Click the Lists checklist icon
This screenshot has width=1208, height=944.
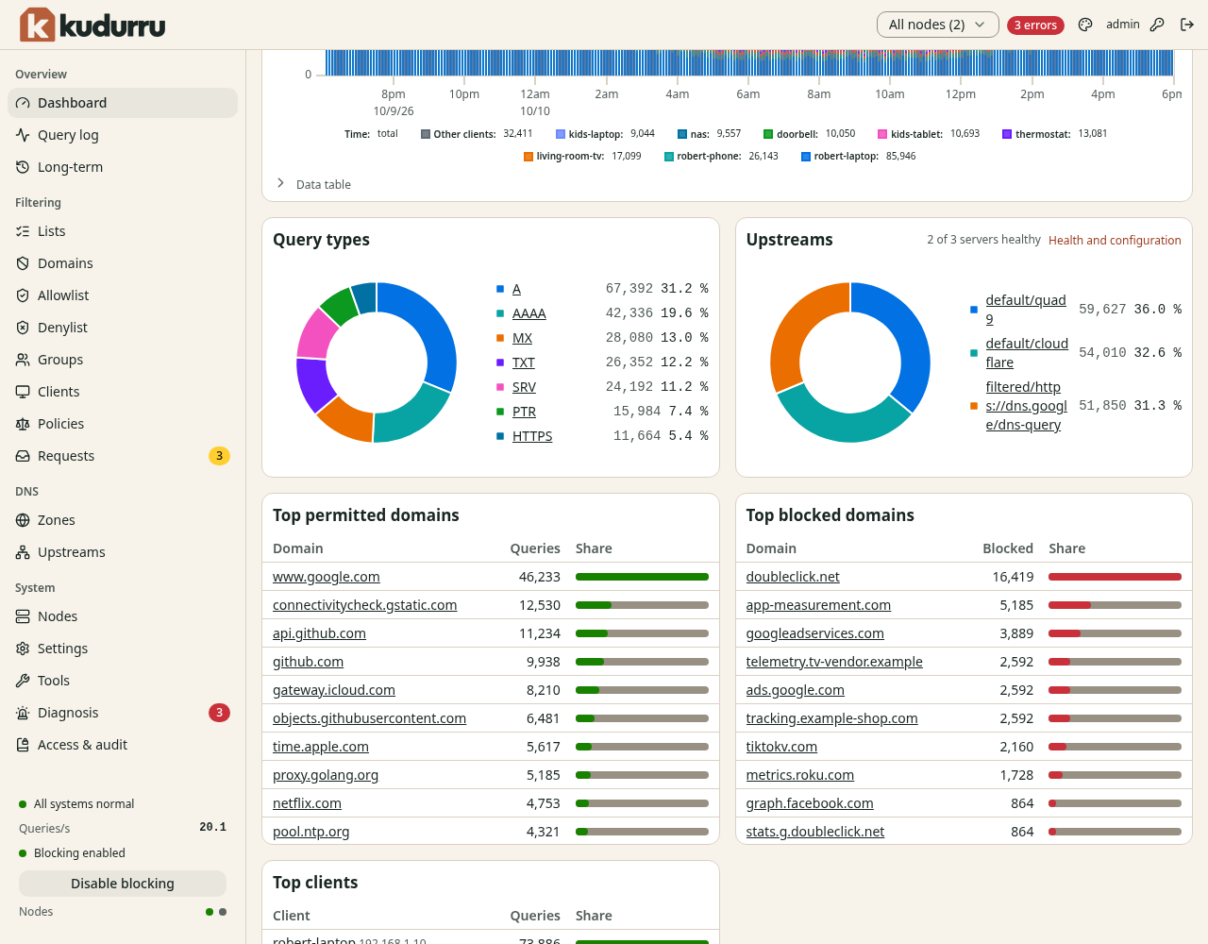click(x=23, y=231)
